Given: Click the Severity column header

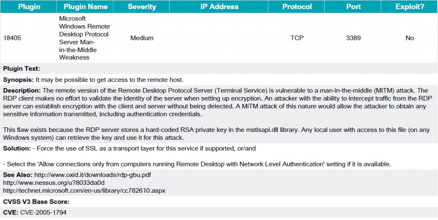Looking at the screenshot, I should pos(142,7).
